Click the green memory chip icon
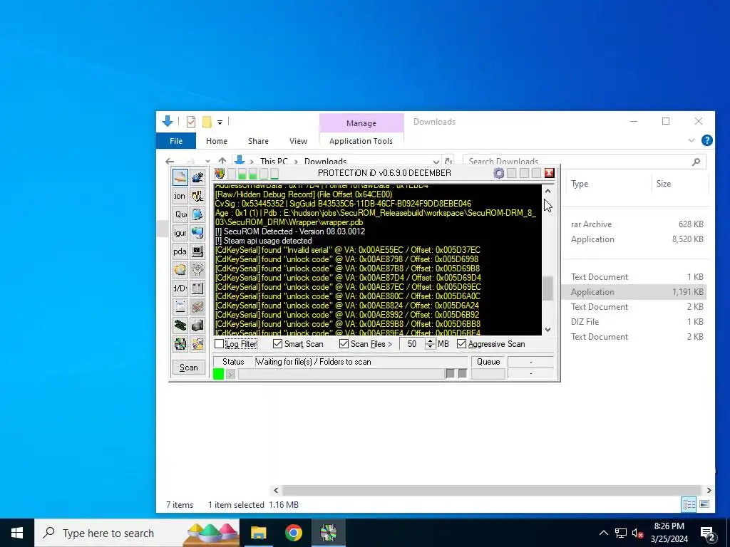730x547 pixels. (180, 325)
